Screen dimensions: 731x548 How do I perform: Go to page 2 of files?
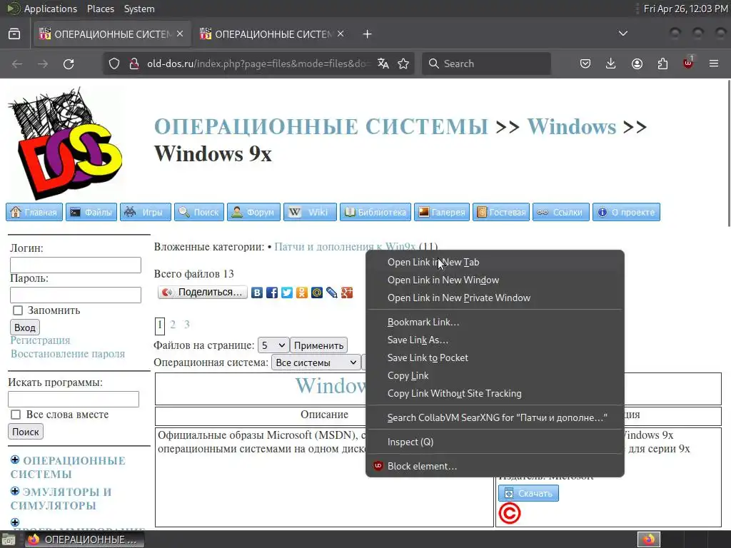(x=173, y=325)
